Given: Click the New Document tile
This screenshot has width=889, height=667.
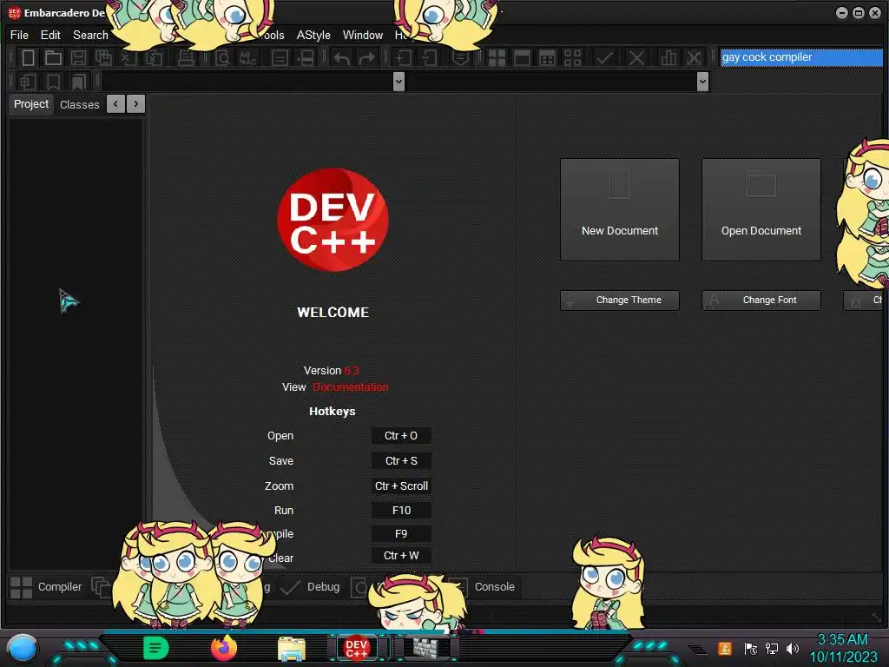Looking at the screenshot, I should tap(620, 210).
